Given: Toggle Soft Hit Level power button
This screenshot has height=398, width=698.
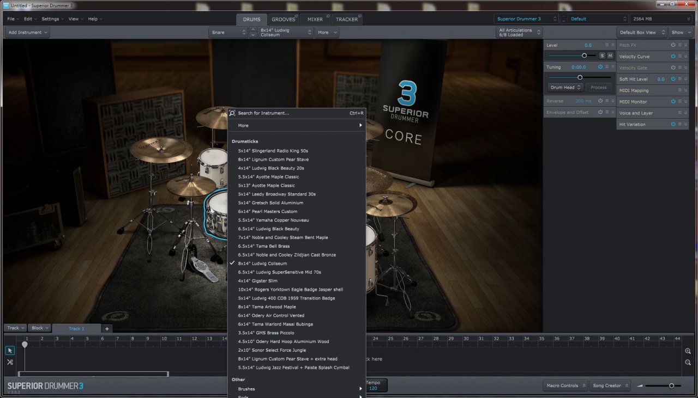Looking at the screenshot, I should pyautogui.click(x=673, y=79).
